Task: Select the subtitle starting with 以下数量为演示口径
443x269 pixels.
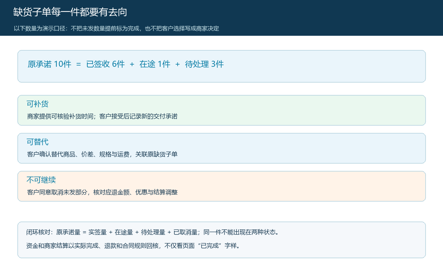Action: [116, 28]
